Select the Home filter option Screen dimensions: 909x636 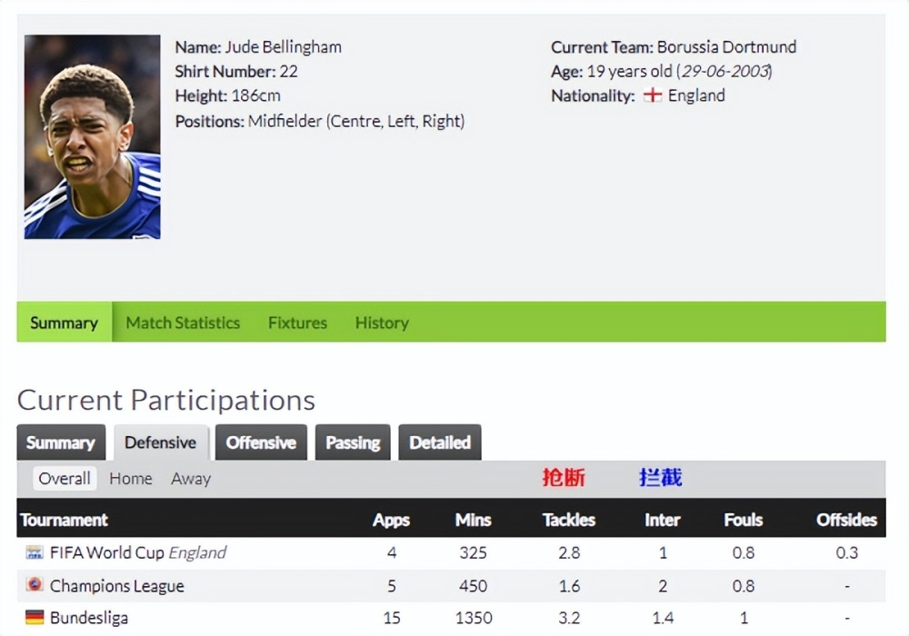click(130, 479)
